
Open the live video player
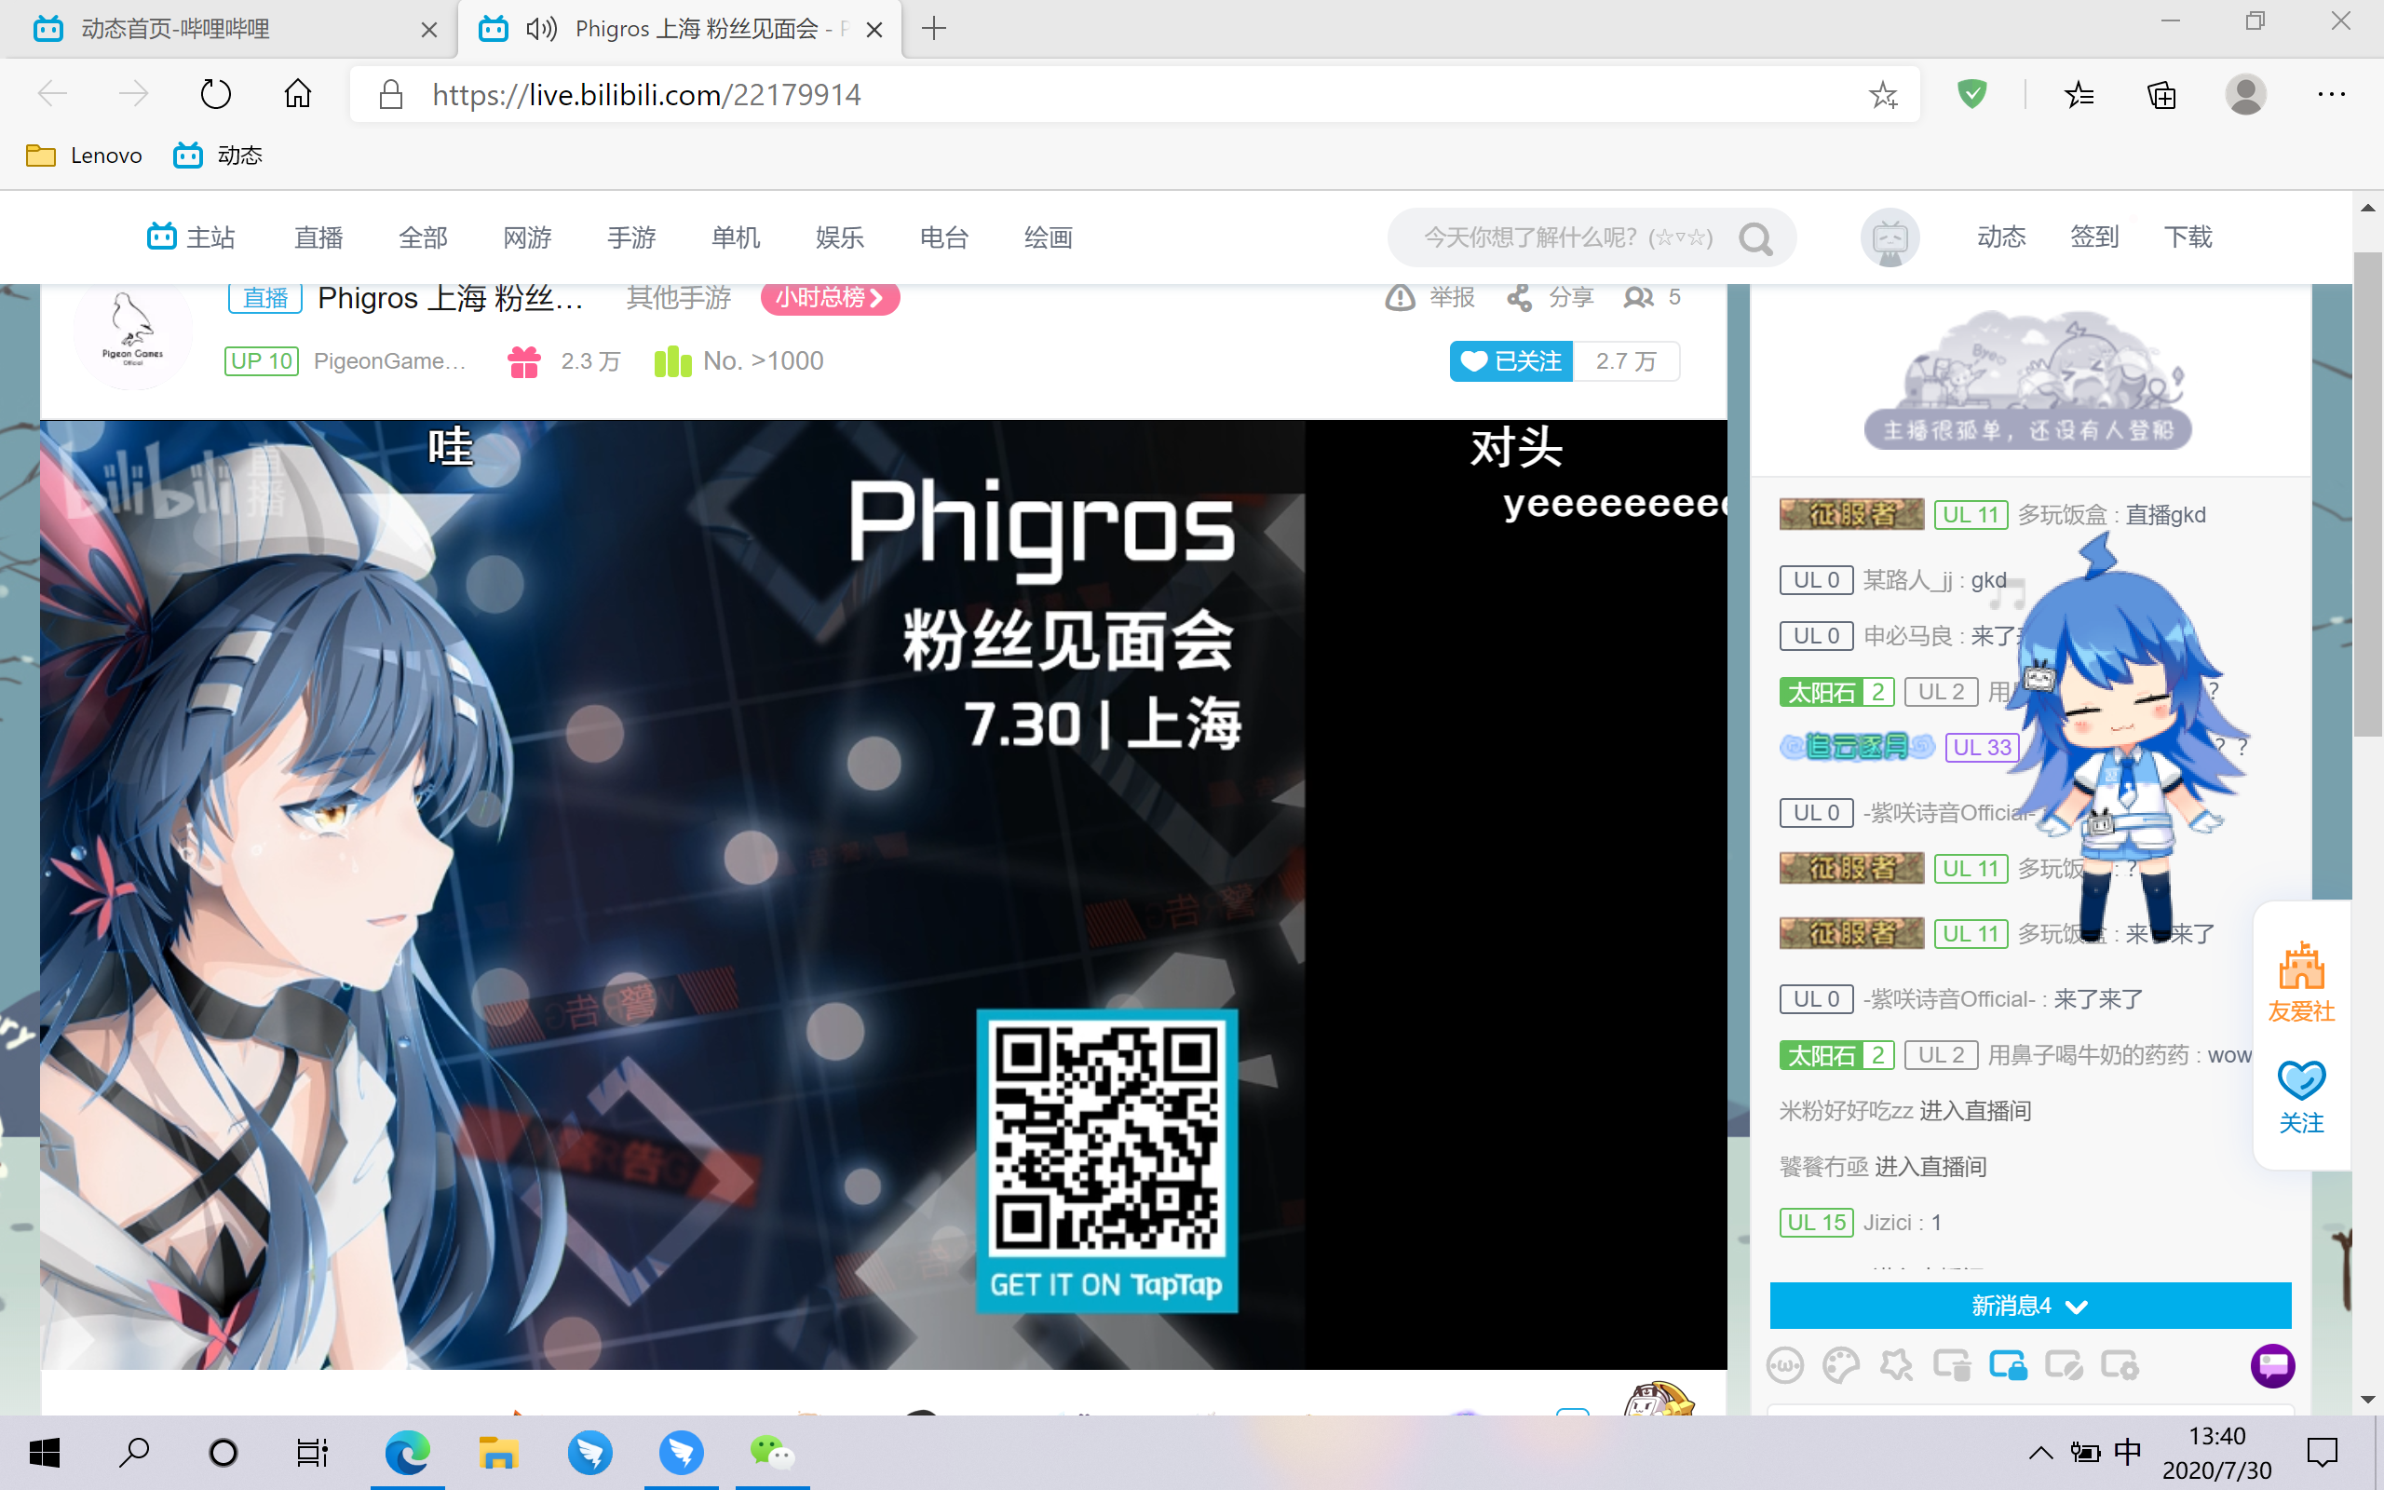click(884, 895)
